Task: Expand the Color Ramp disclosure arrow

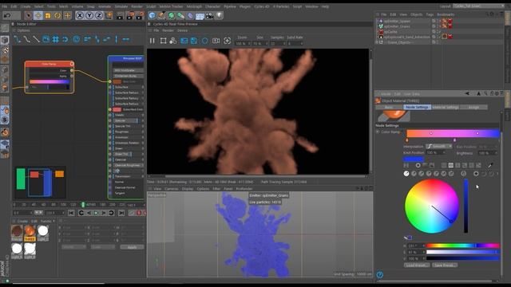Action: 378,132
